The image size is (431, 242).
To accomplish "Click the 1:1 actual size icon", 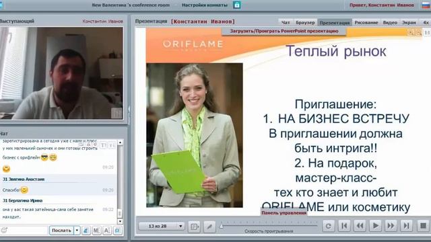I will (427, 32).
